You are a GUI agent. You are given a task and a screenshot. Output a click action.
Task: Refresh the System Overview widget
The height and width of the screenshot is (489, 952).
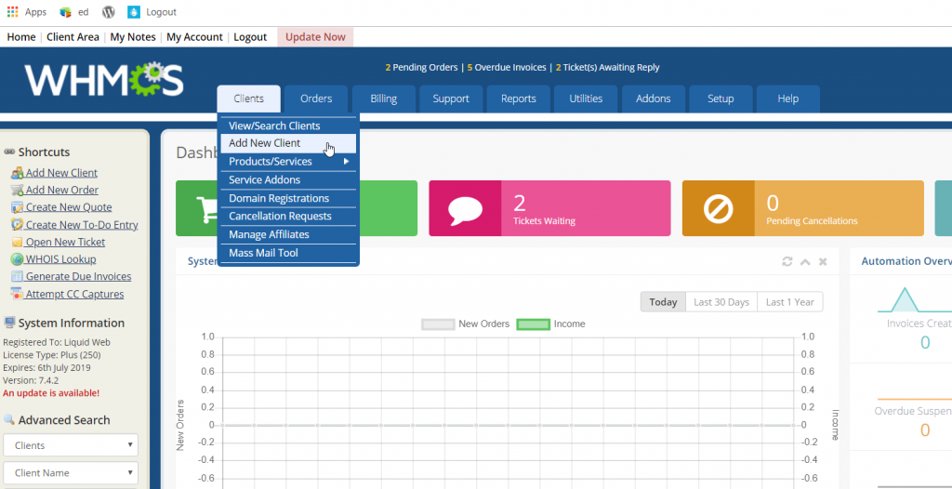click(787, 261)
